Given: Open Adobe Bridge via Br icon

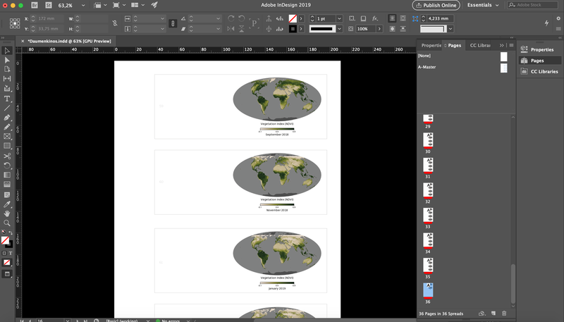Looking at the screenshot, I should pyautogui.click(x=35, y=5).
